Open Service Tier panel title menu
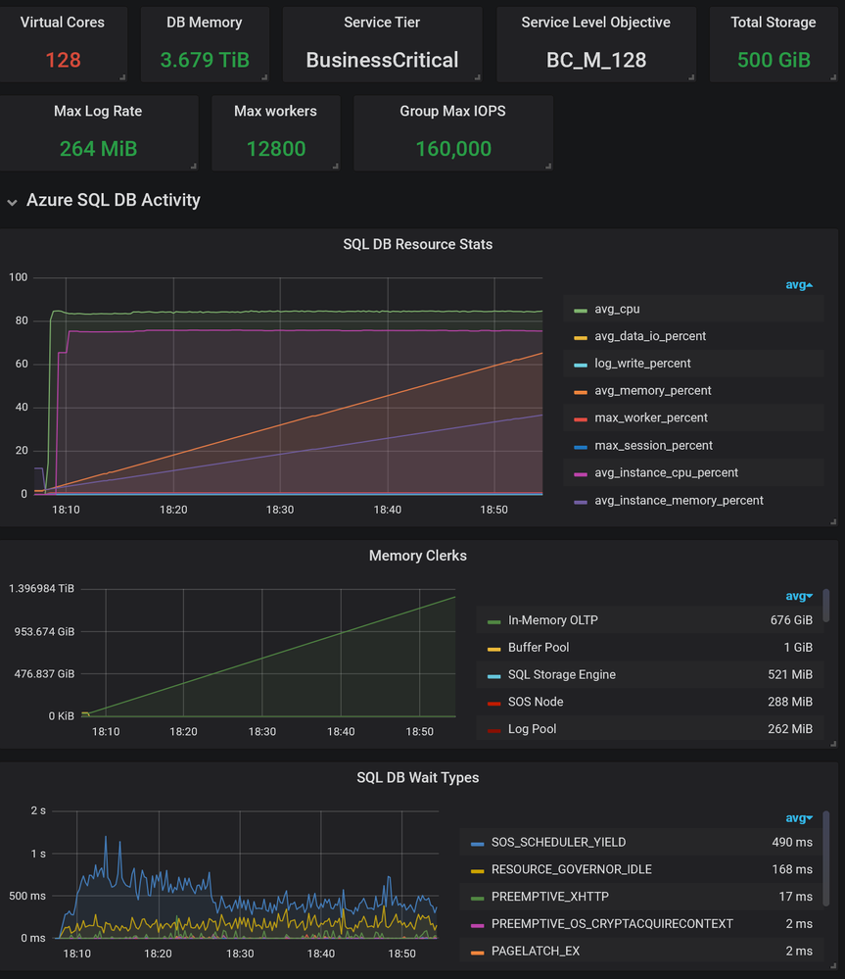Screen dimensions: 845x979 click(382, 23)
